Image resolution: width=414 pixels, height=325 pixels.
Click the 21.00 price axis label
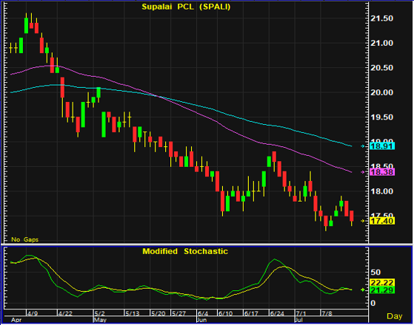(x=382, y=43)
